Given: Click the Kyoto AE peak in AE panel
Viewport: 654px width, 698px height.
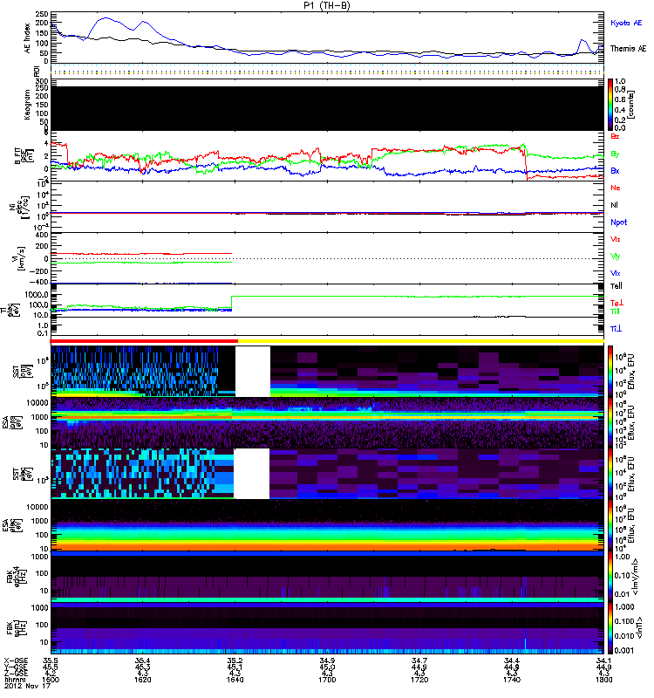Looking at the screenshot, I should (x=106, y=18).
